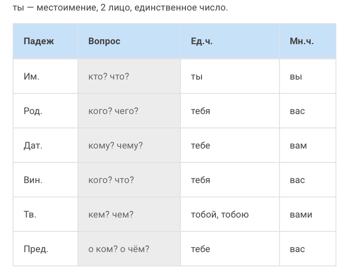This screenshot has height=271, width=349.
Task: Click the Падеж column header
Action: coord(39,41)
